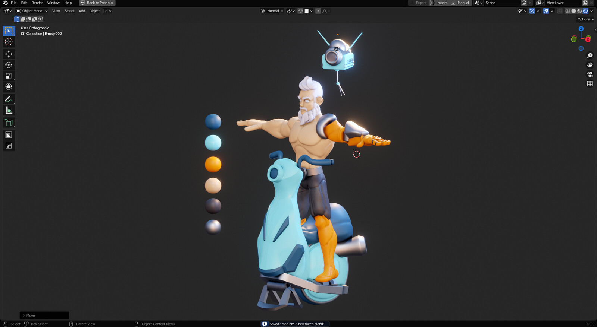The width and height of the screenshot is (597, 327).
Task: Switch orthographic/perspective grid icon
Action: tap(590, 83)
